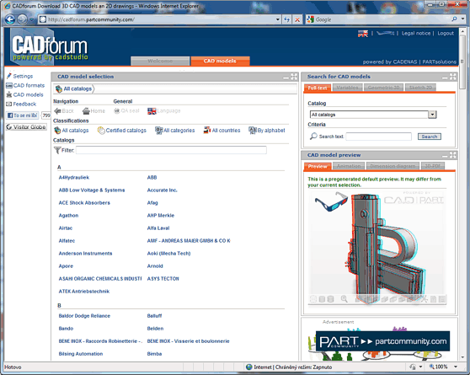Viewport: 470px width, 375px height.
Task: Minimize the Search for CAD models panel
Action: (445, 78)
